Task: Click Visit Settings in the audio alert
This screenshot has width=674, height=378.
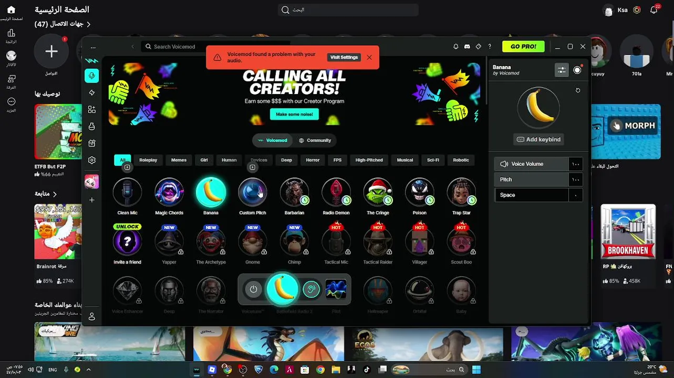Action: coord(344,57)
